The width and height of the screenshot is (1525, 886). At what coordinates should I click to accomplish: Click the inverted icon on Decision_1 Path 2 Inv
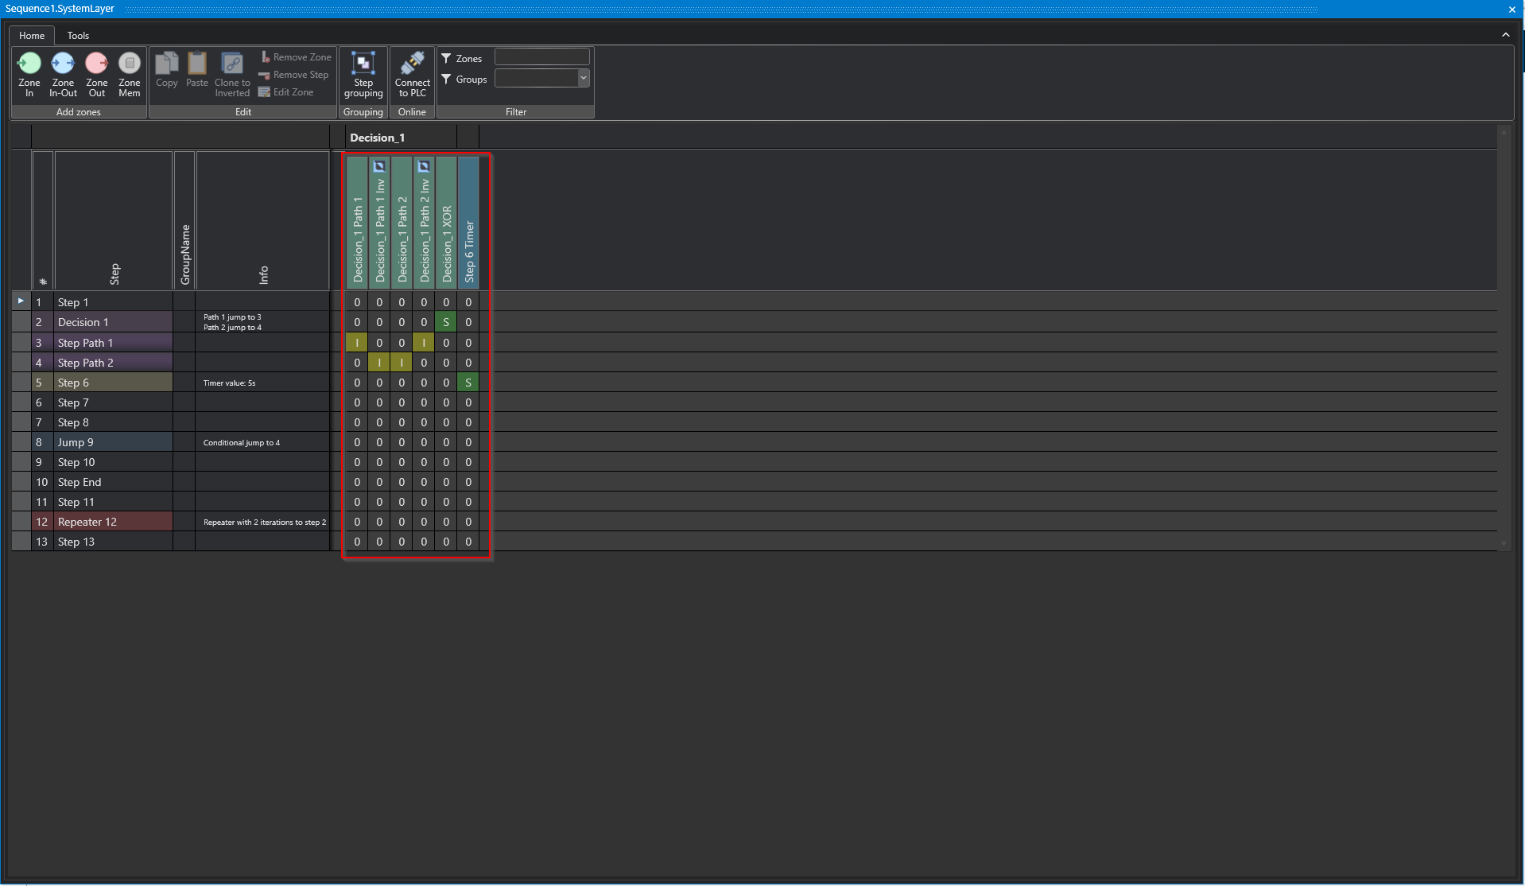424,166
